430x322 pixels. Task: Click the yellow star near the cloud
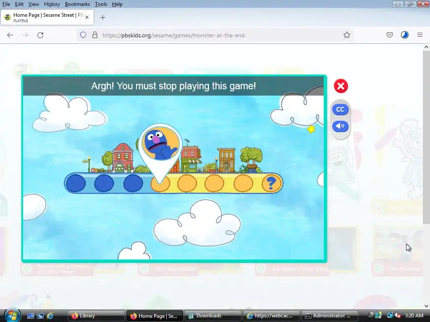(311, 129)
